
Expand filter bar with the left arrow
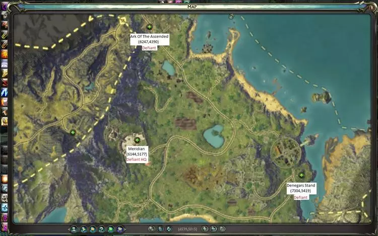(69, 229)
